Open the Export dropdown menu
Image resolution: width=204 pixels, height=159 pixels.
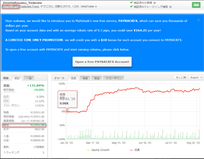tap(196, 77)
